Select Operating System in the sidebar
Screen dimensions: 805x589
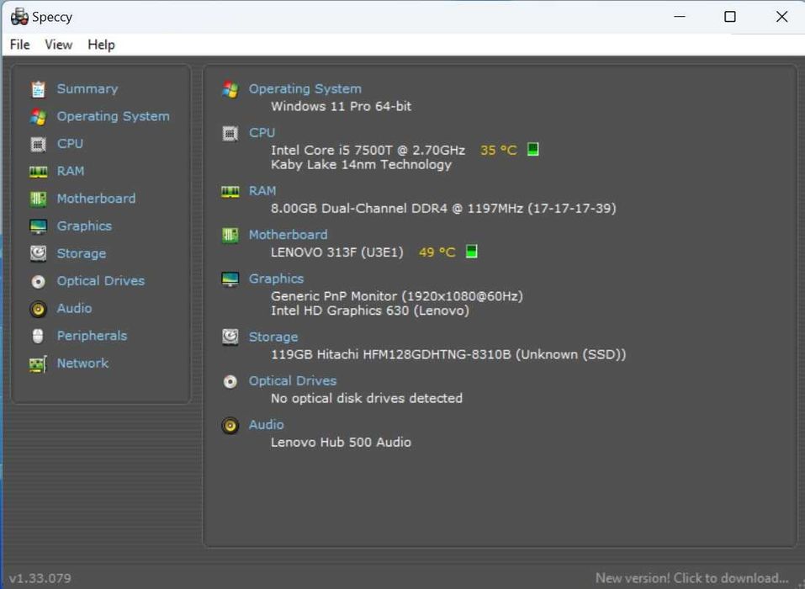[x=113, y=117]
